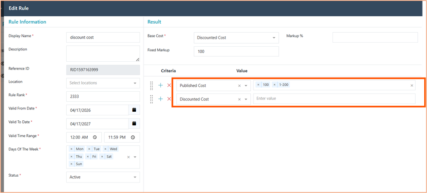Open the Discounted Cost criteria dropdown arrow
Viewport: 427px width, 193px height.
246,99
